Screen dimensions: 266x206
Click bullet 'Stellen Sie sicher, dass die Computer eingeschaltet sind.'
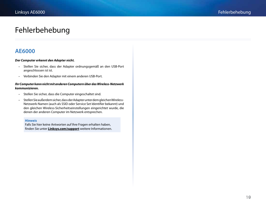(x=62, y=94)
